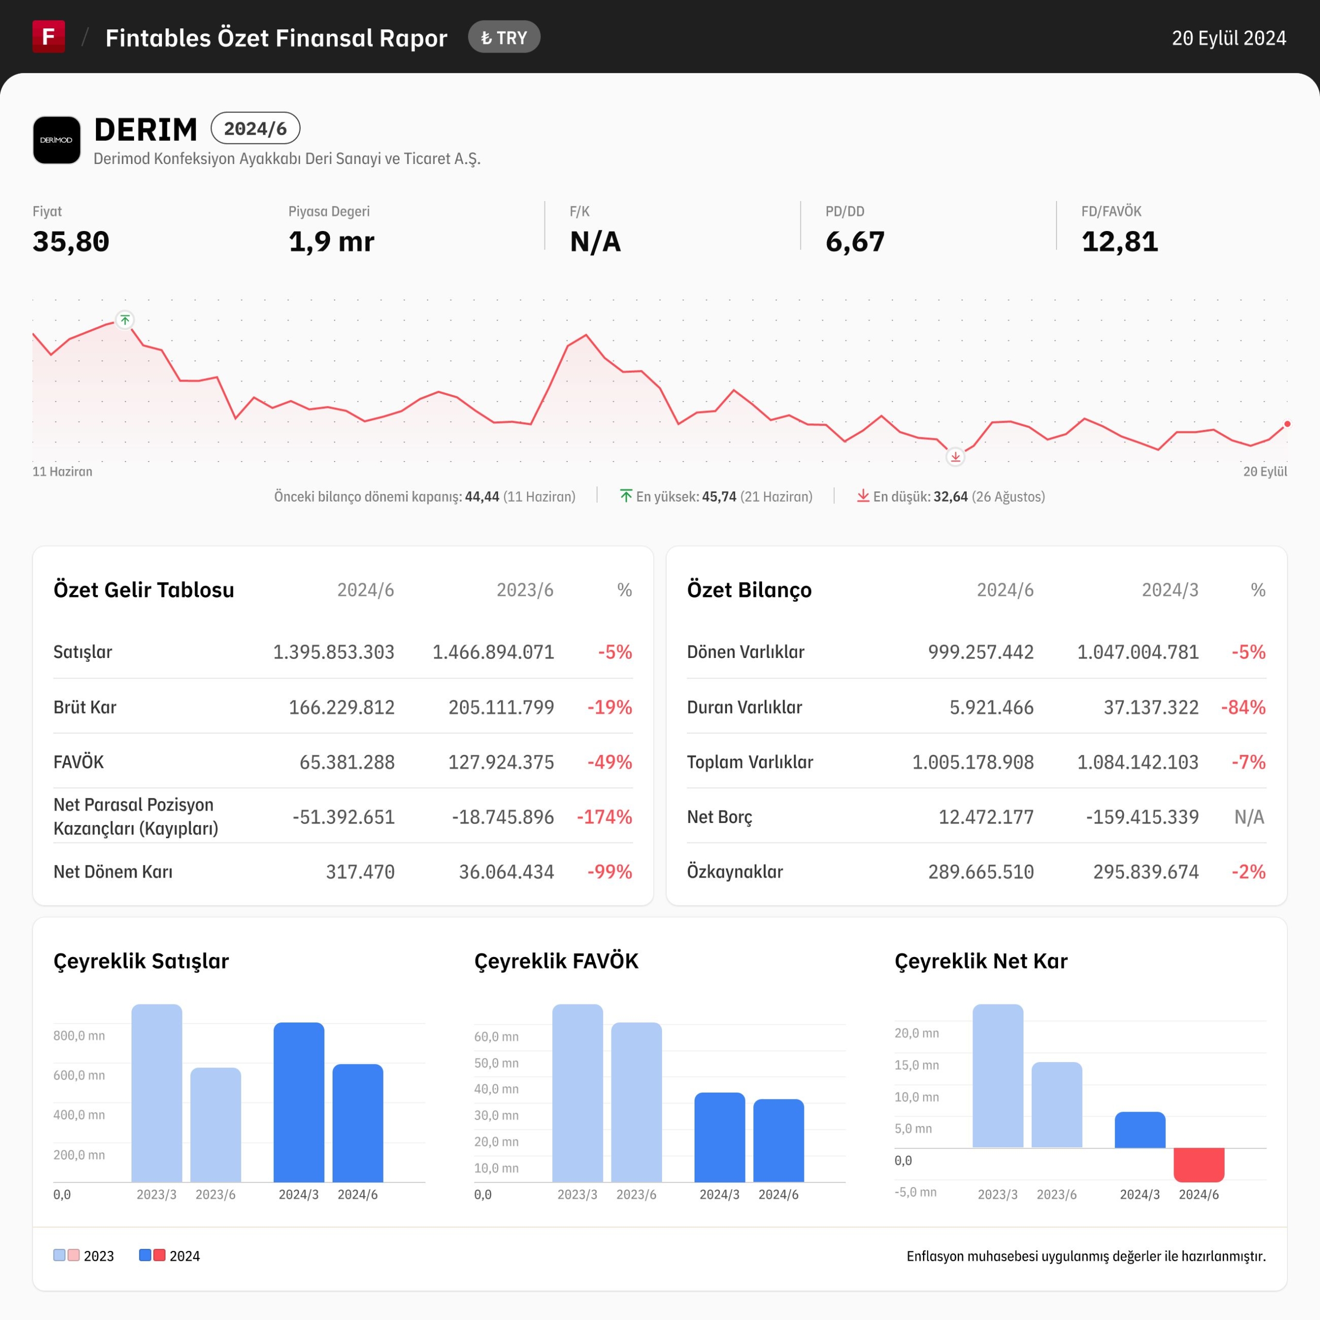Click the DERIM ticker title

click(x=145, y=129)
